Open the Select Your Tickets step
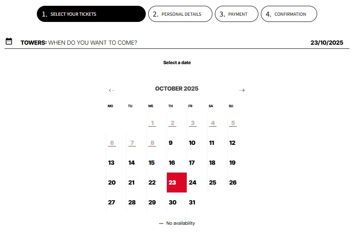The width and height of the screenshot is (354, 233). pyautogui.click(x=91, y=14)
